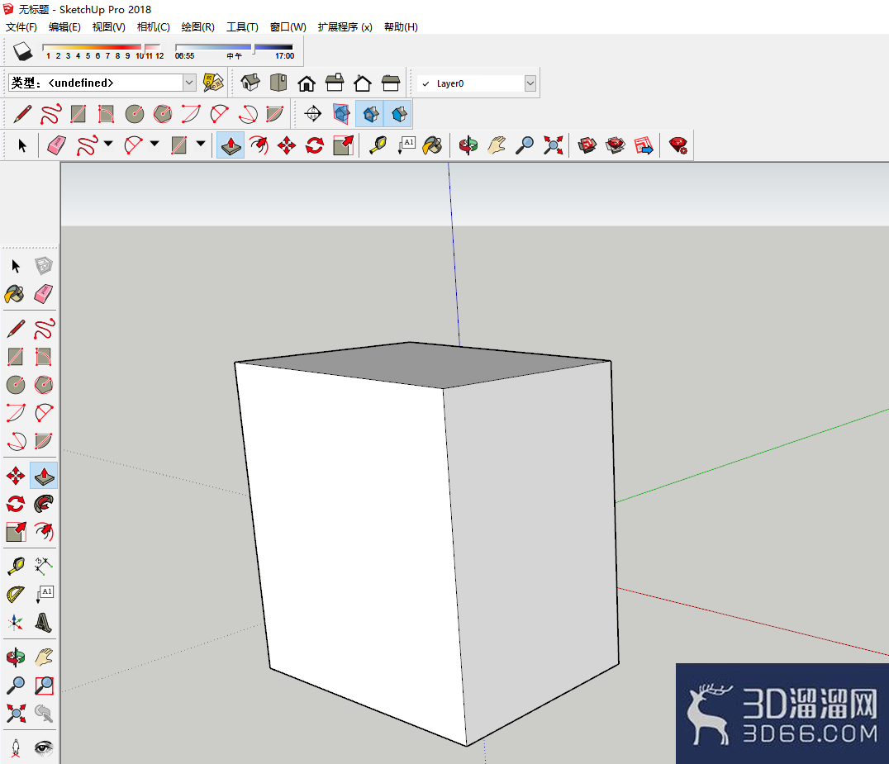The width and height of the screenshot is (889, 764).
Task: Open the 帮助(H) menu
Action: point(401,26)
